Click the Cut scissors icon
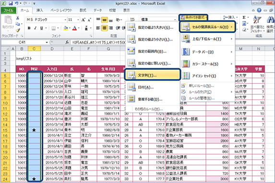Viewport: 275px width, 183px height. [18, 18]
